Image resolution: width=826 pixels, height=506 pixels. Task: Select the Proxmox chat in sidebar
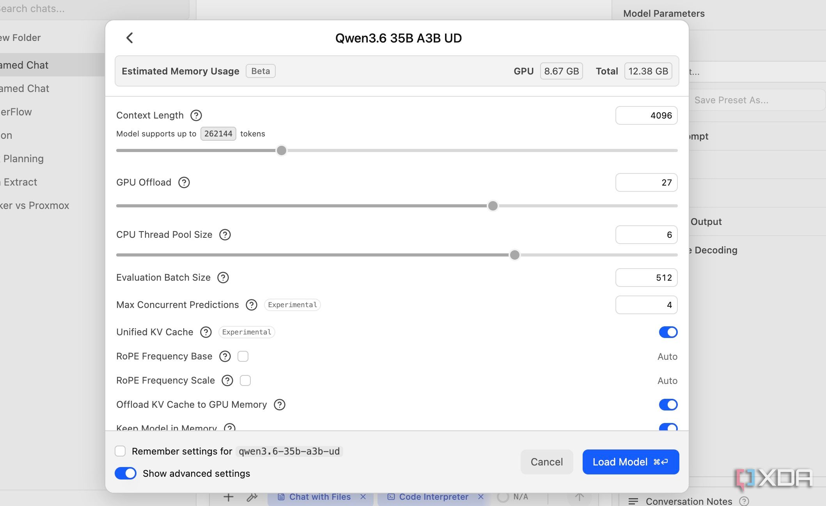[x=52, y=205]
